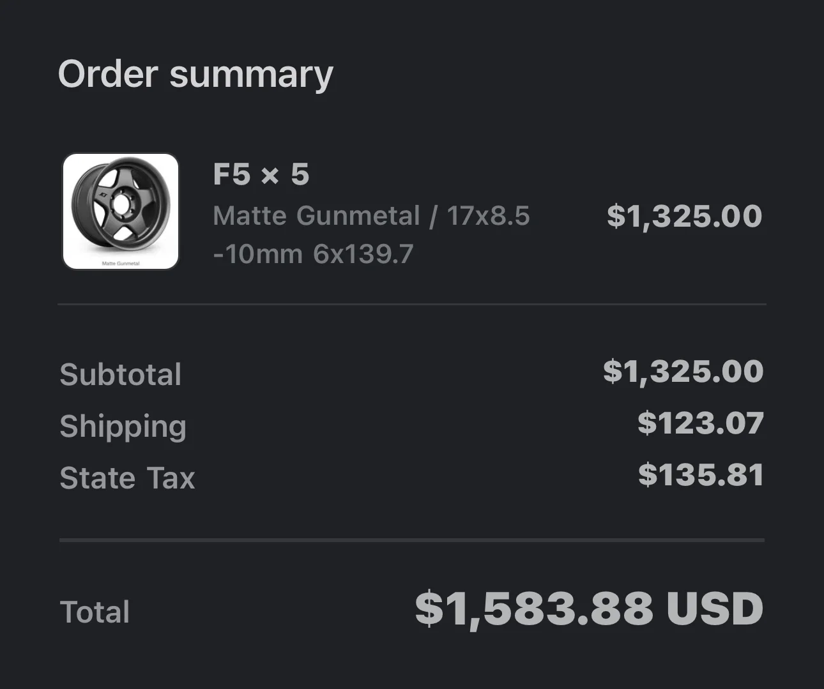Click the quantity 5 next to F5
Image resolution: width=824 pixels, height=689 pixels.
[300, 174]
